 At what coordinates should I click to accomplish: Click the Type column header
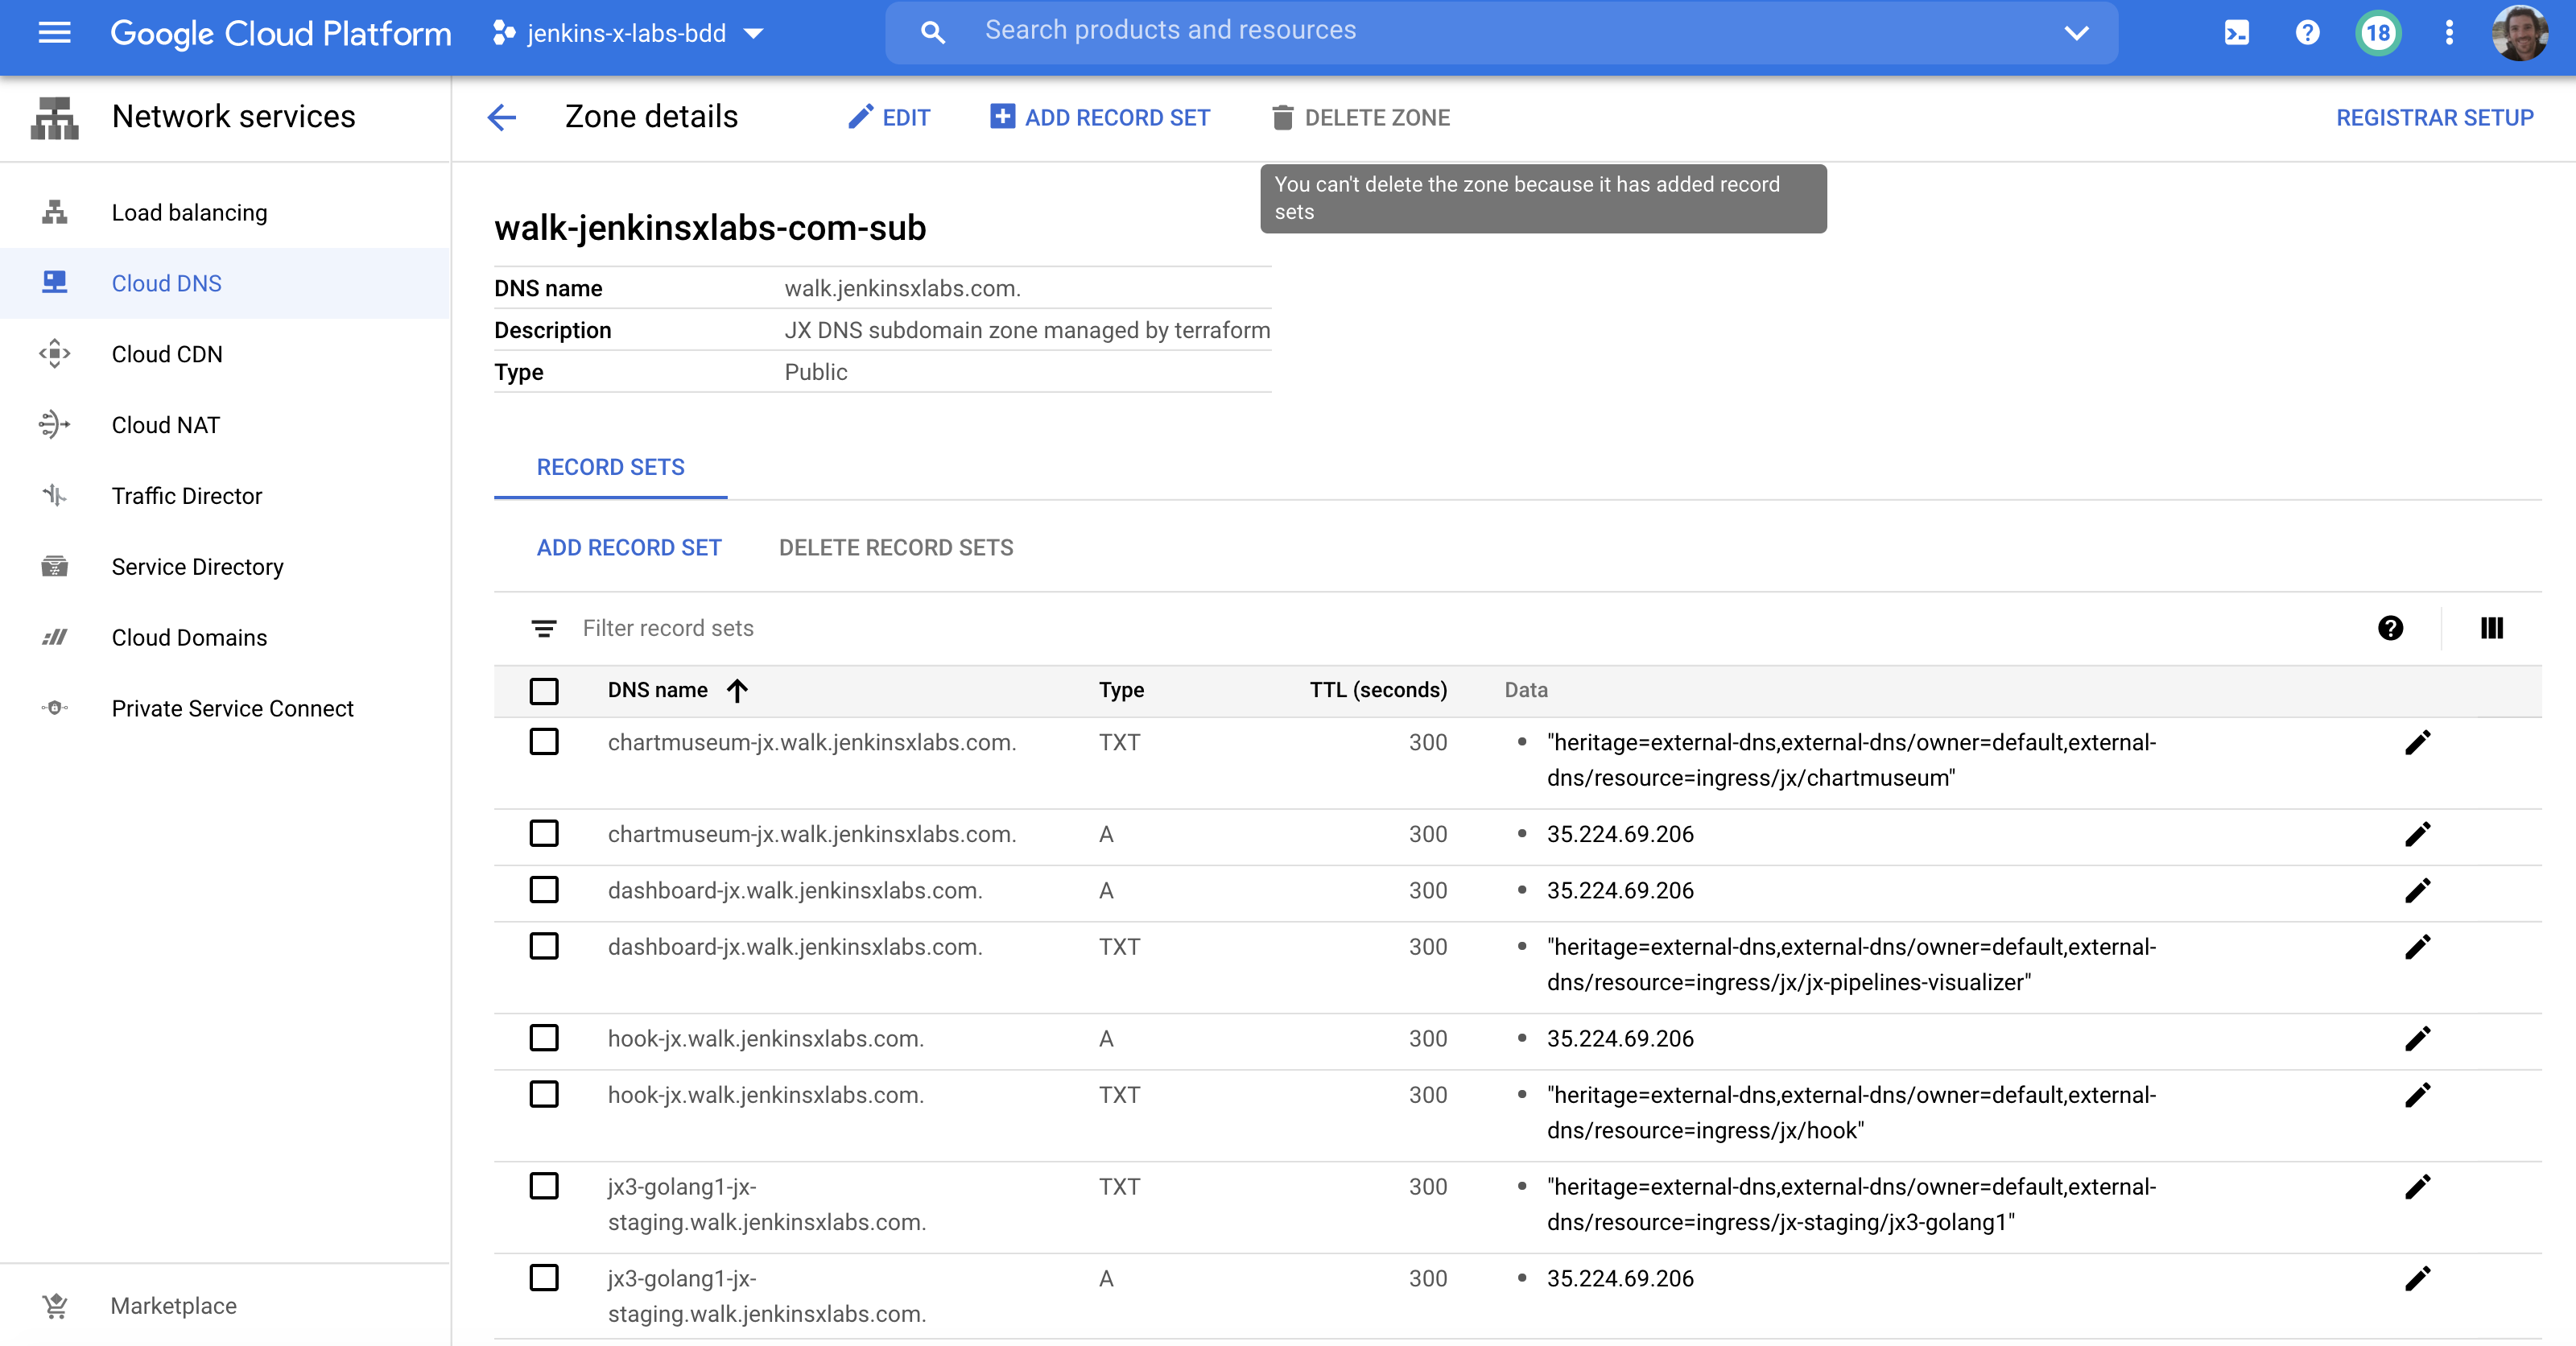point(1121,690)
